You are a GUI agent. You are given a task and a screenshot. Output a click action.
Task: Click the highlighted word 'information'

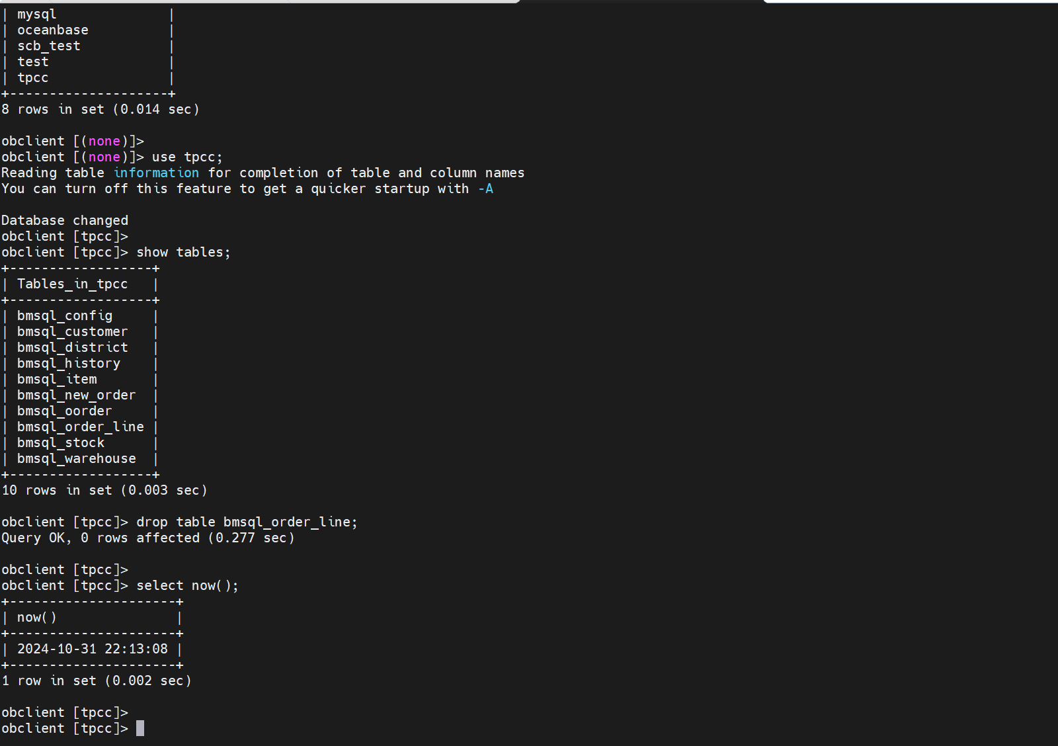click(156, 173)
